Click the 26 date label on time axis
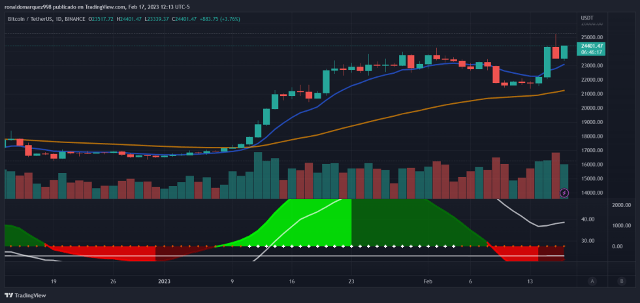Image resolution: width=640 pixels, height=303 pixels. click(x=114, y=281)
